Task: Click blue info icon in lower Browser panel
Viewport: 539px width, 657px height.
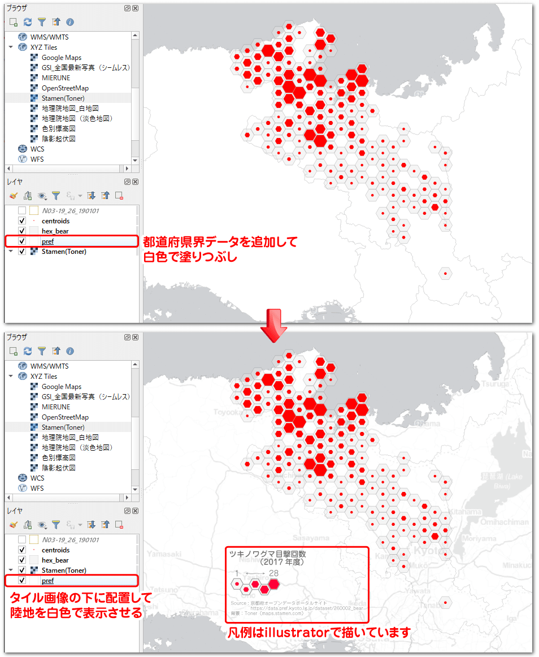Action: pos(70,351)
